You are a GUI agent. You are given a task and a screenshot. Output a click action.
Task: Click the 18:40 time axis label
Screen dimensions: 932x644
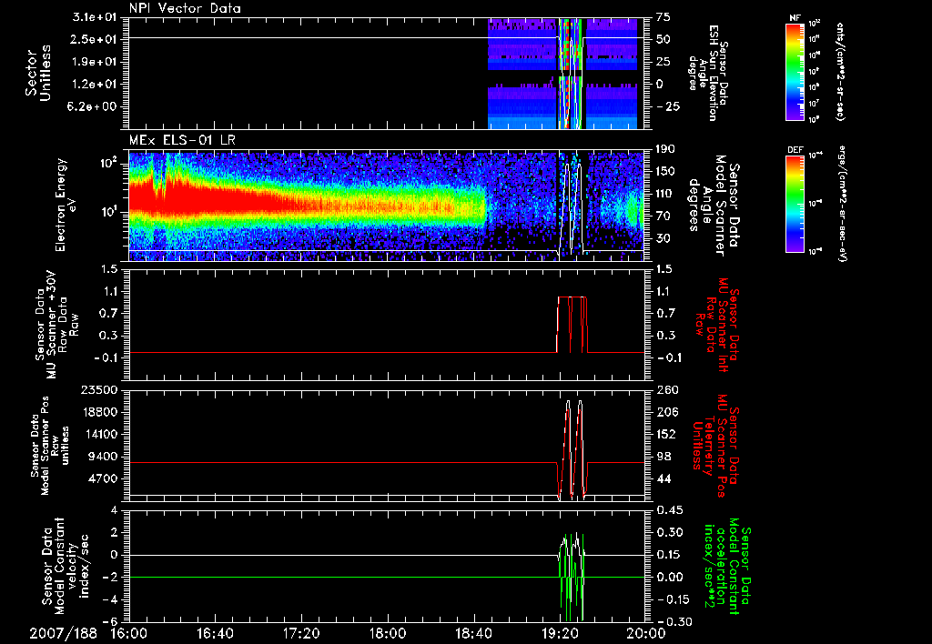click(x=473, y=633)
